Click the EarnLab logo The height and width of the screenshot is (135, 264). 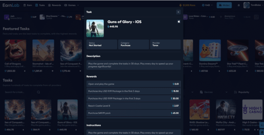click(x=11, y=5)
